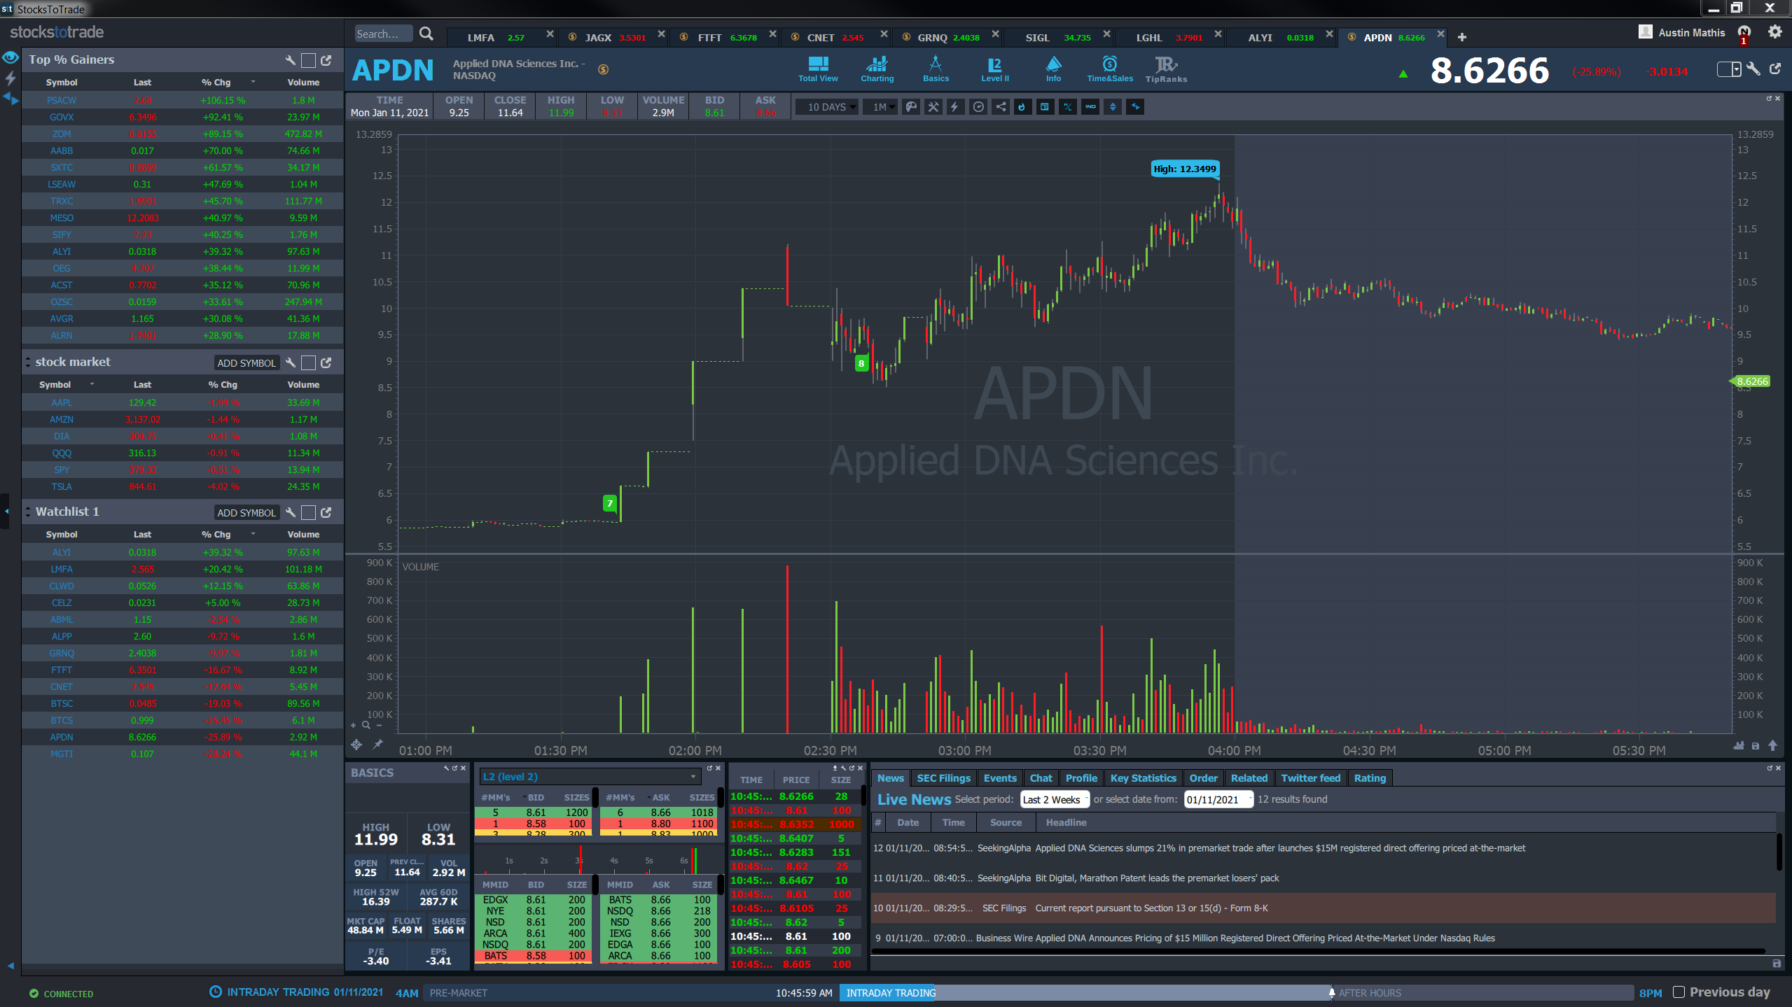Select the JAGX ticker tab
Image resolution: width=1792 pixels, height=1007 pixels.
coord(598,37)
